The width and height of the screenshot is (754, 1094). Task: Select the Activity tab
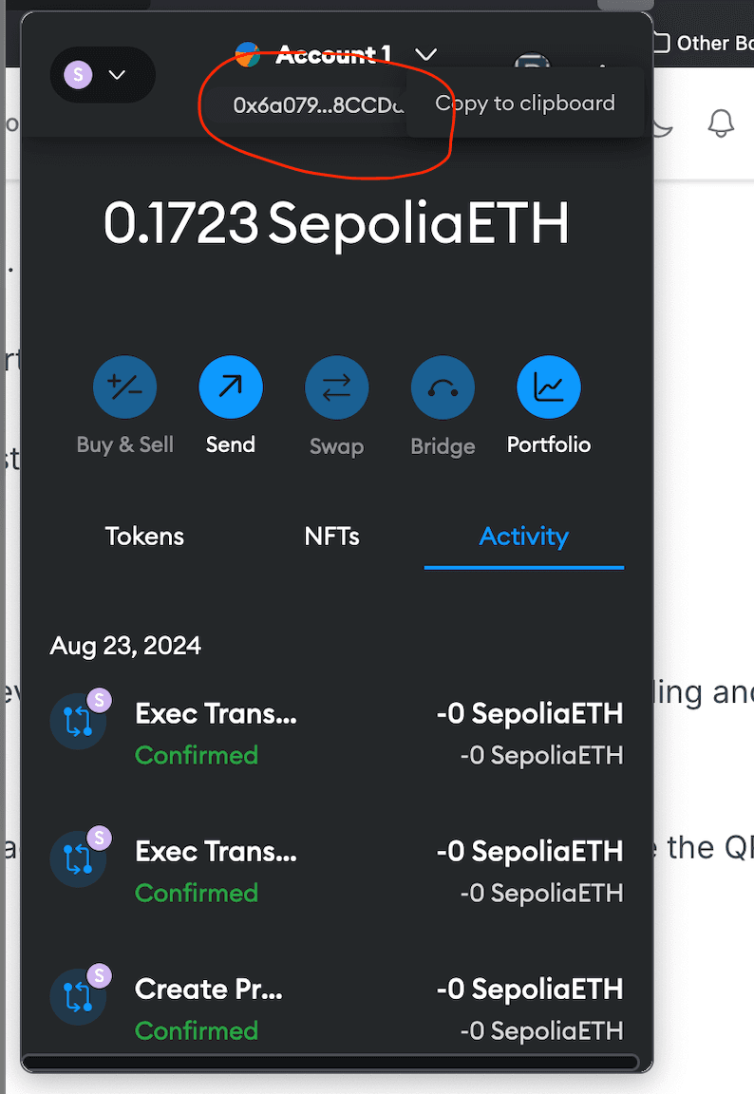coord(523,537)
